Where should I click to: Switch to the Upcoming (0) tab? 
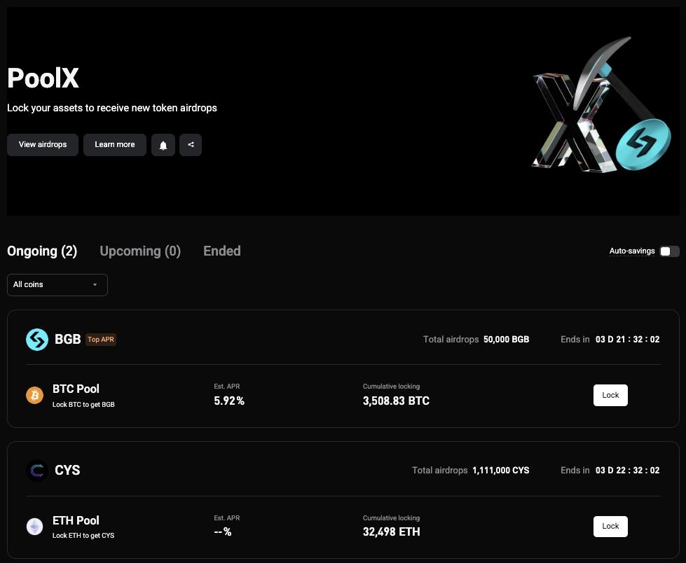click(x=140, y=251)
